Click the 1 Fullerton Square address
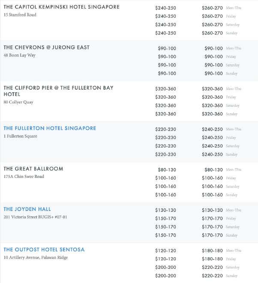 tap(20, 136)
